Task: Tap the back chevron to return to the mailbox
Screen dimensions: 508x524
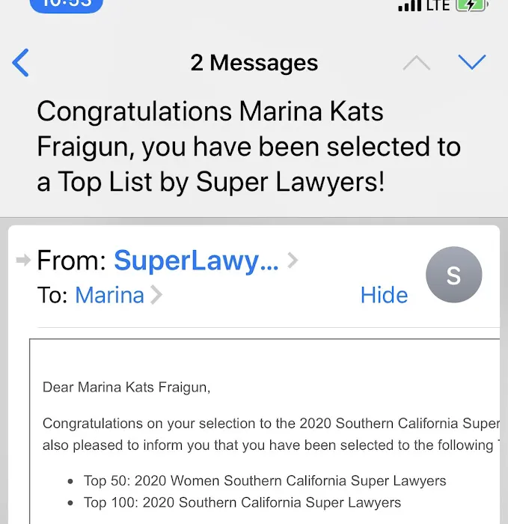Action: coord(21,63)
